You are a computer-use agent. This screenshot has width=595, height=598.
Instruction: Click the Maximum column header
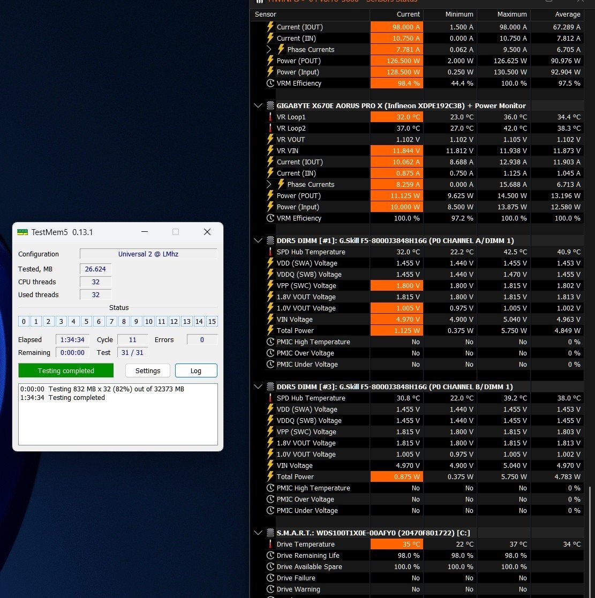point(504,14)
